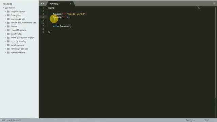Viewport: 217px width, 122px height.
Task: Go to next tab with right arrow
Action: point(43,3)
